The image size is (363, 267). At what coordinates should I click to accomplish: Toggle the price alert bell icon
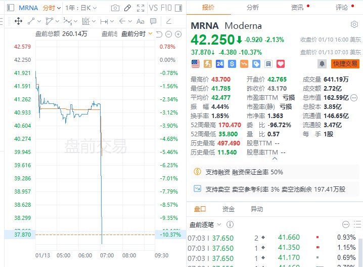tap(322, 64)
